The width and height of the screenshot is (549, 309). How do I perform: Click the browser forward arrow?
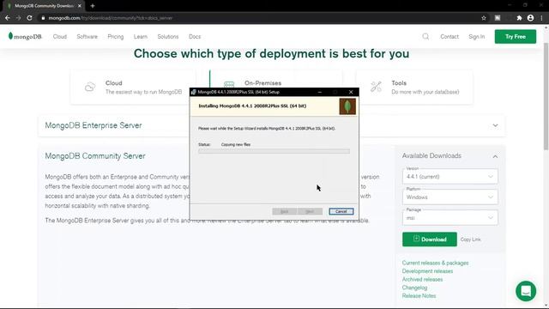point(19,18)
